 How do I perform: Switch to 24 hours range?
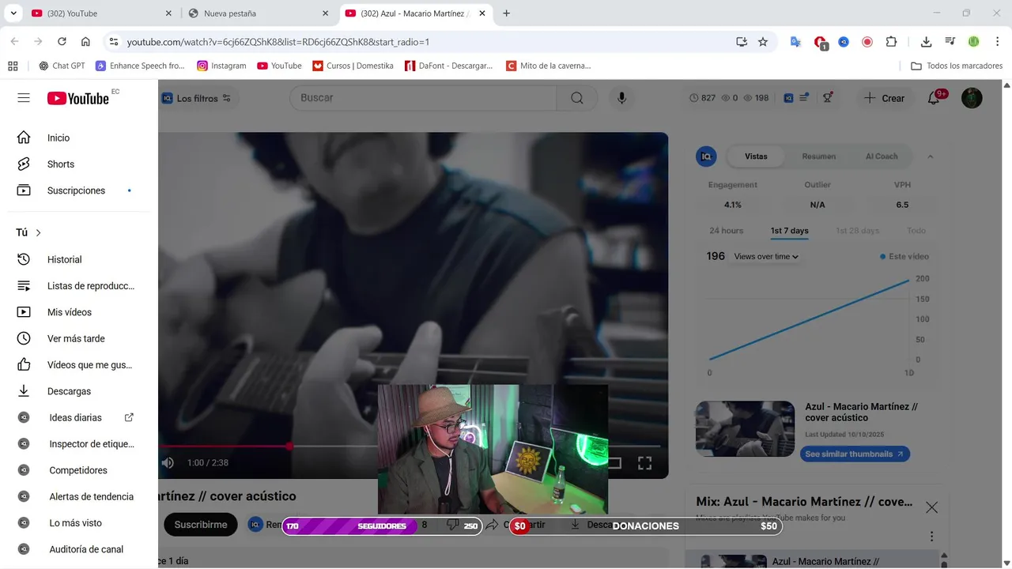[x=727, y=231]
